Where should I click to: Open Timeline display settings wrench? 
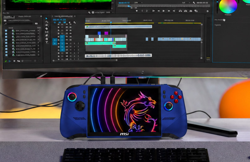pos(75,23)
